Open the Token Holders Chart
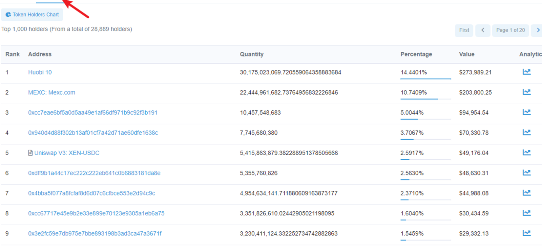Image resolution: width=542 pixels, height=250 pixels. click(32, 15)
